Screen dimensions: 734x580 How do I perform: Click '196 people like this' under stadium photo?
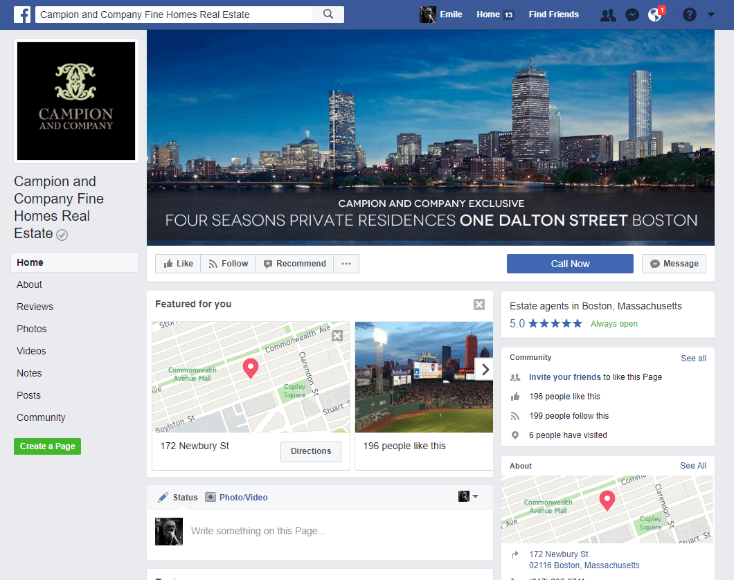click(x=404, y=446)
